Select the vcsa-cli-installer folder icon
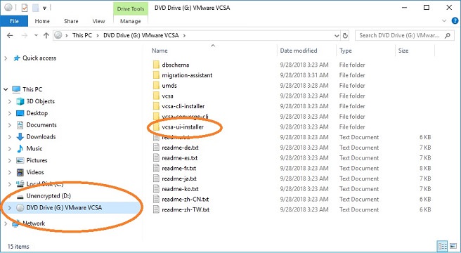This screenshot has width=461, height=253. pos(156,106)
